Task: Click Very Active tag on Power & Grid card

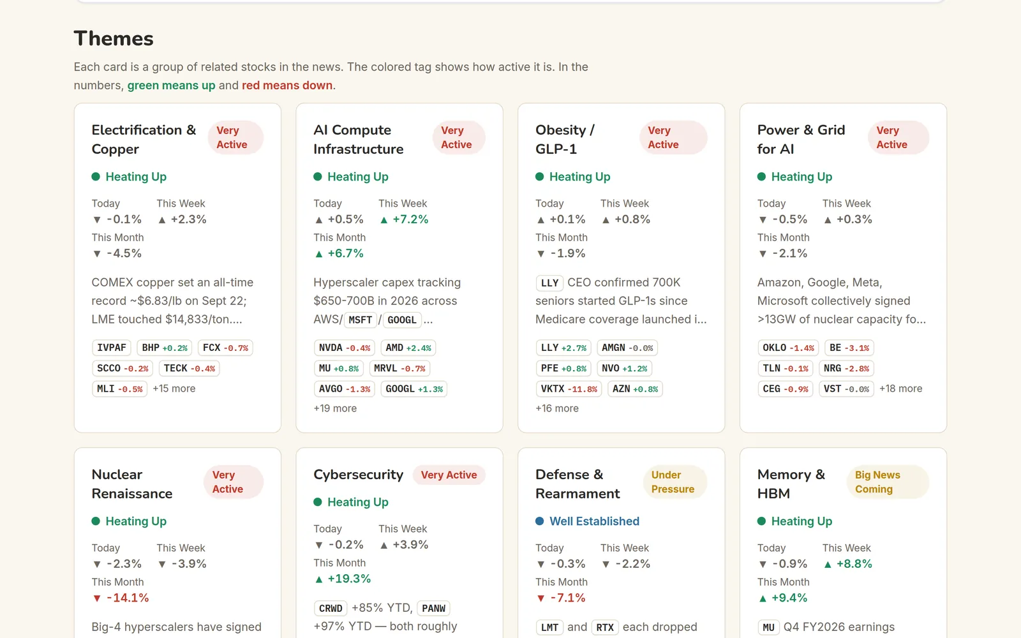Action: click(x=898, y=138)
